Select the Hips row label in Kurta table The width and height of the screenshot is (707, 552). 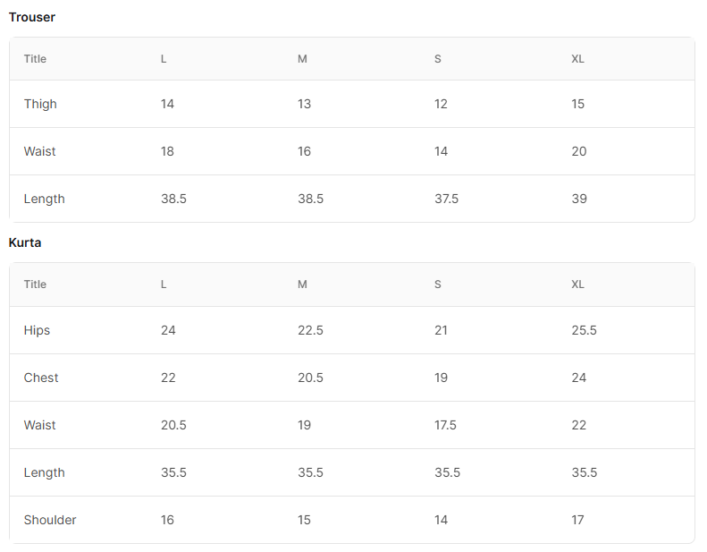point(37,331)
